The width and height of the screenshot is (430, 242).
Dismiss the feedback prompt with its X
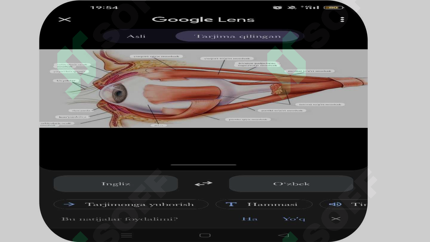[336, 219]
